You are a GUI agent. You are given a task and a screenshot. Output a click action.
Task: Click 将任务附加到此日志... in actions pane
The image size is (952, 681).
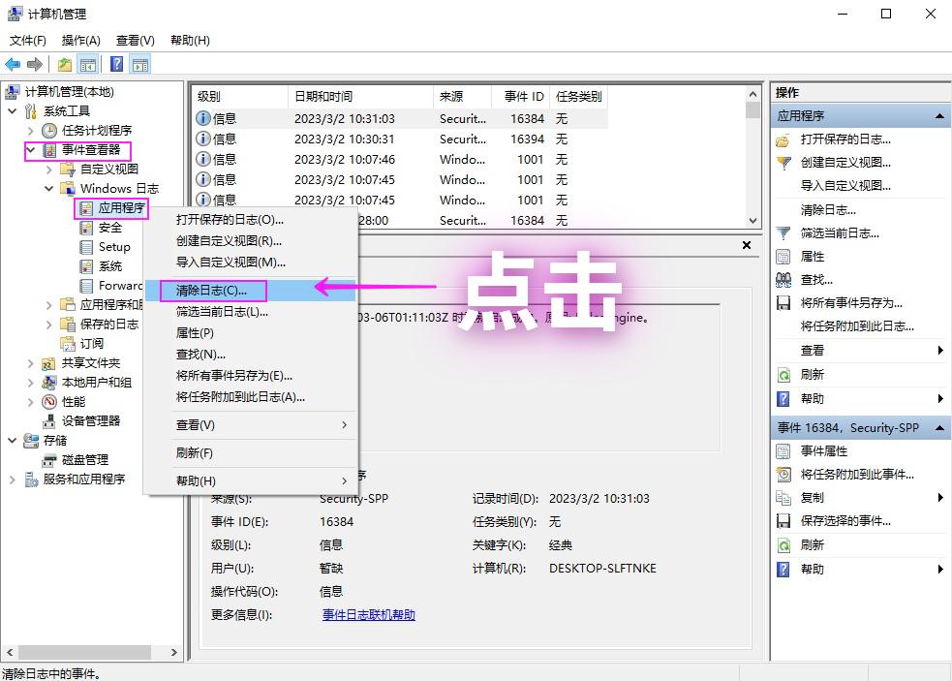[x=857, y=326]
